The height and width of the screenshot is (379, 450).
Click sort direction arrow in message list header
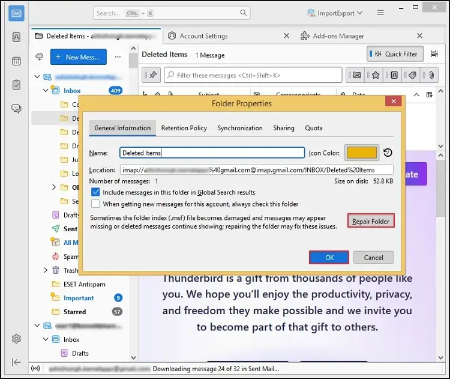click(416, 94)
